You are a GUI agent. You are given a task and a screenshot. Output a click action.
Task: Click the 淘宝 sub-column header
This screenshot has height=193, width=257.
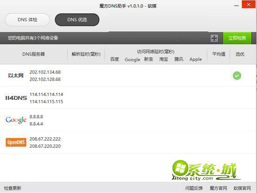(164, 59)
